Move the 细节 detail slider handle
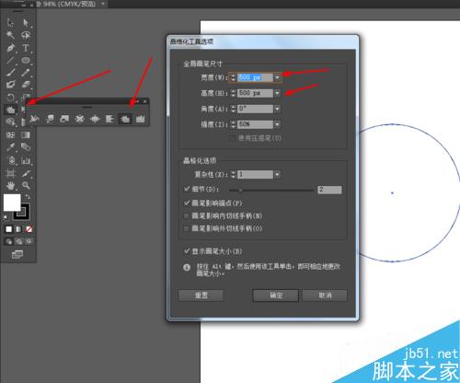 [241, 191]
